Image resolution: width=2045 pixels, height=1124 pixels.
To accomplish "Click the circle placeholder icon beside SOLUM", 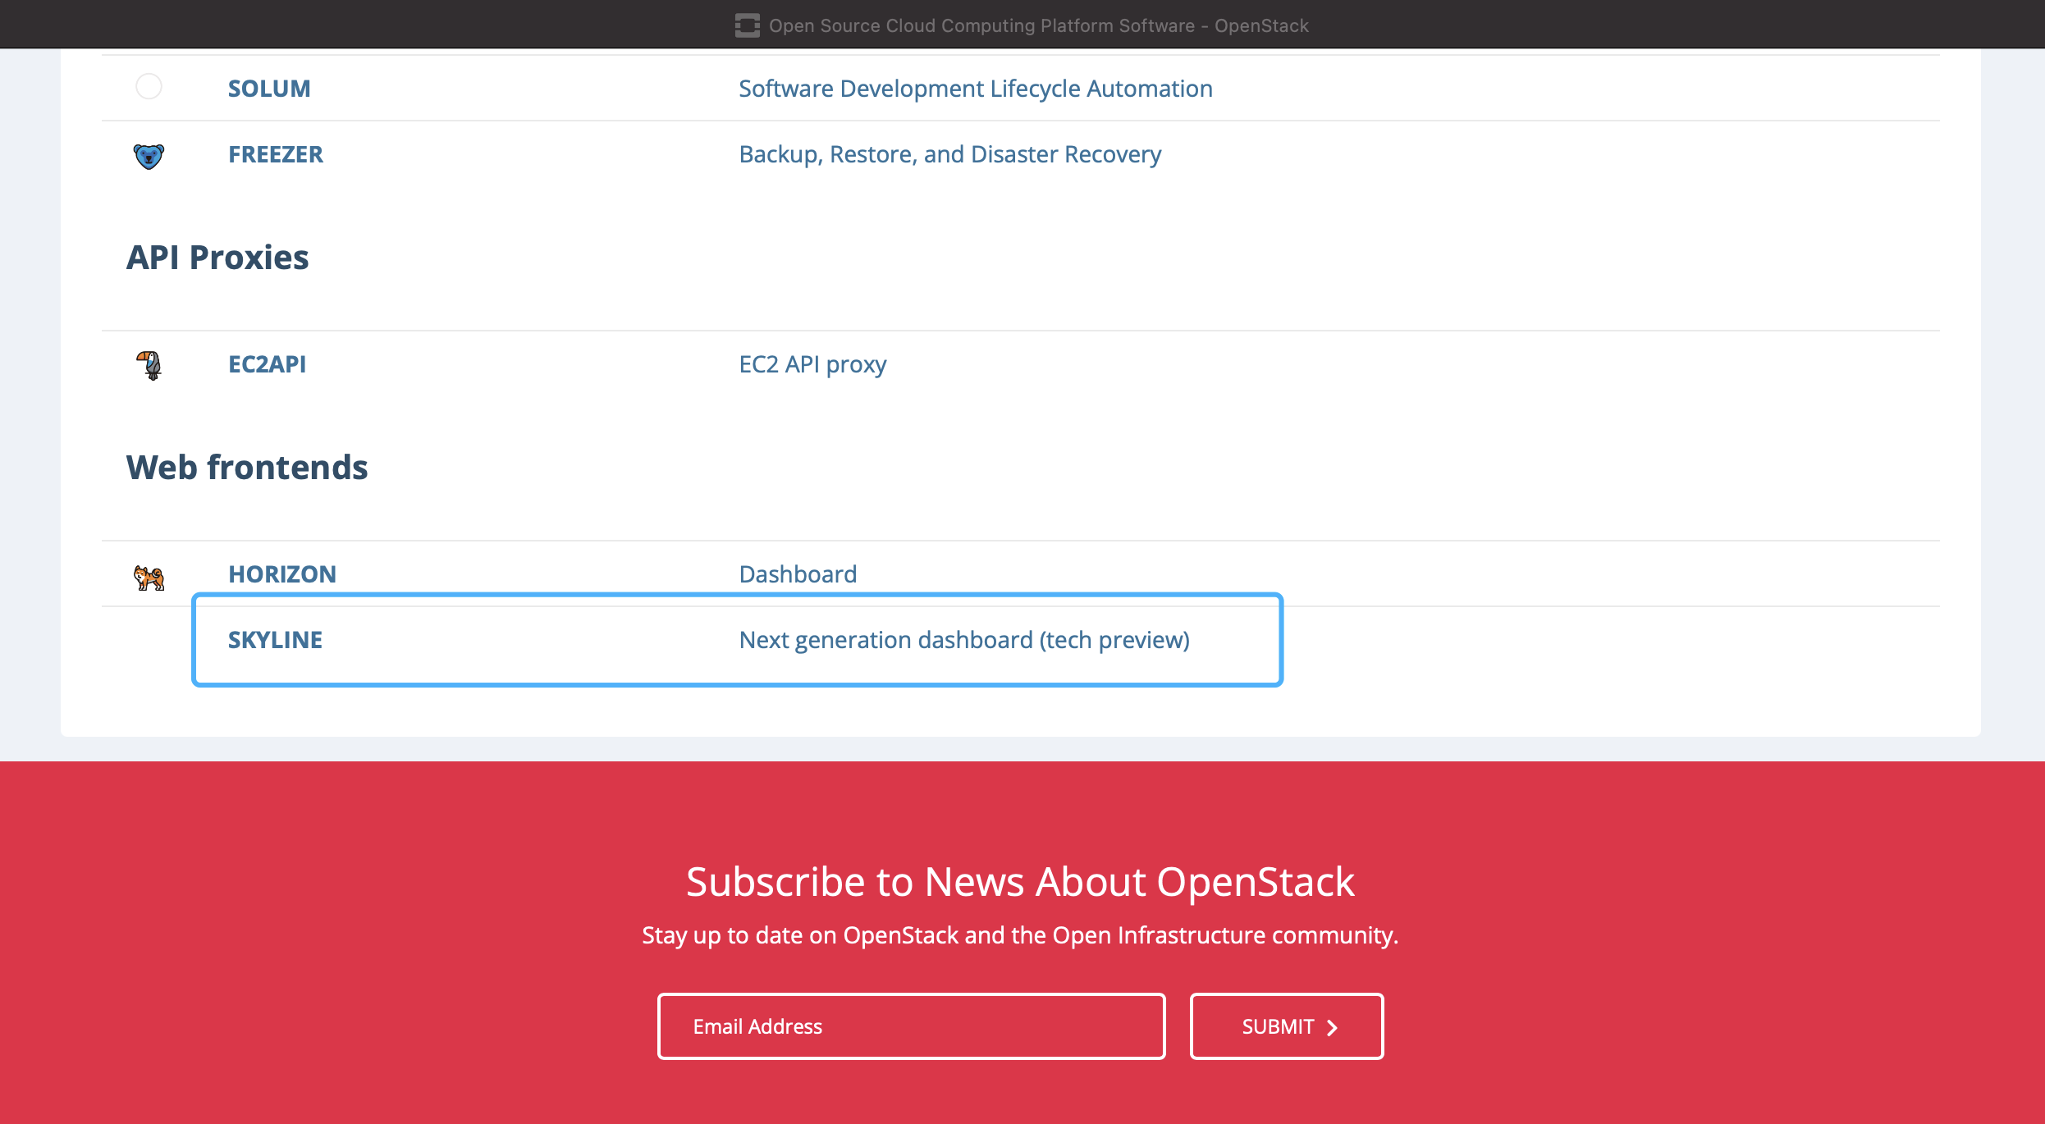I will (149, 86).
